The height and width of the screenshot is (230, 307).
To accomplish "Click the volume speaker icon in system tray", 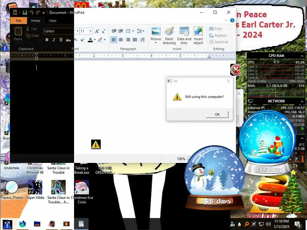I will pyautogui.click(x=268, y=224).
